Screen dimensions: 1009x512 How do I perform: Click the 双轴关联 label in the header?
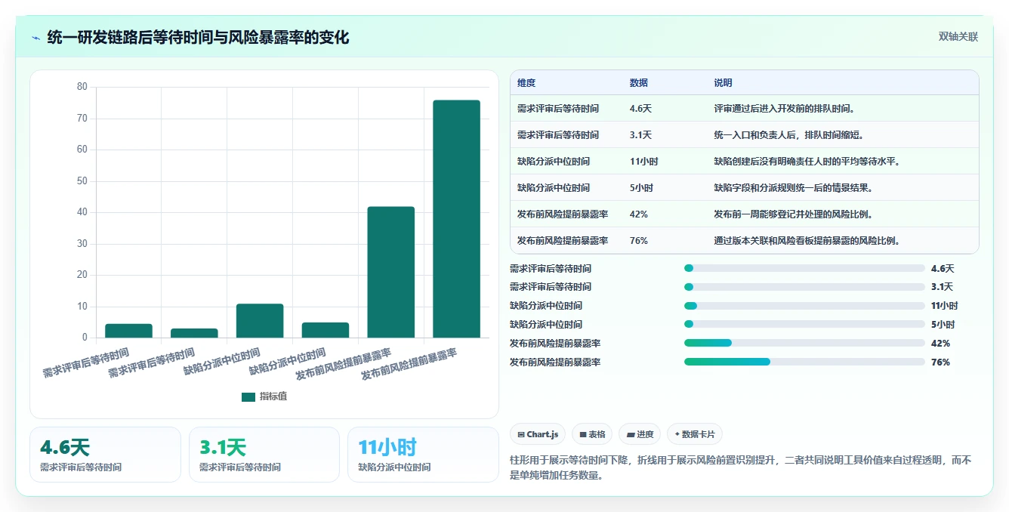pyautogui.click(x=958, y=37)
